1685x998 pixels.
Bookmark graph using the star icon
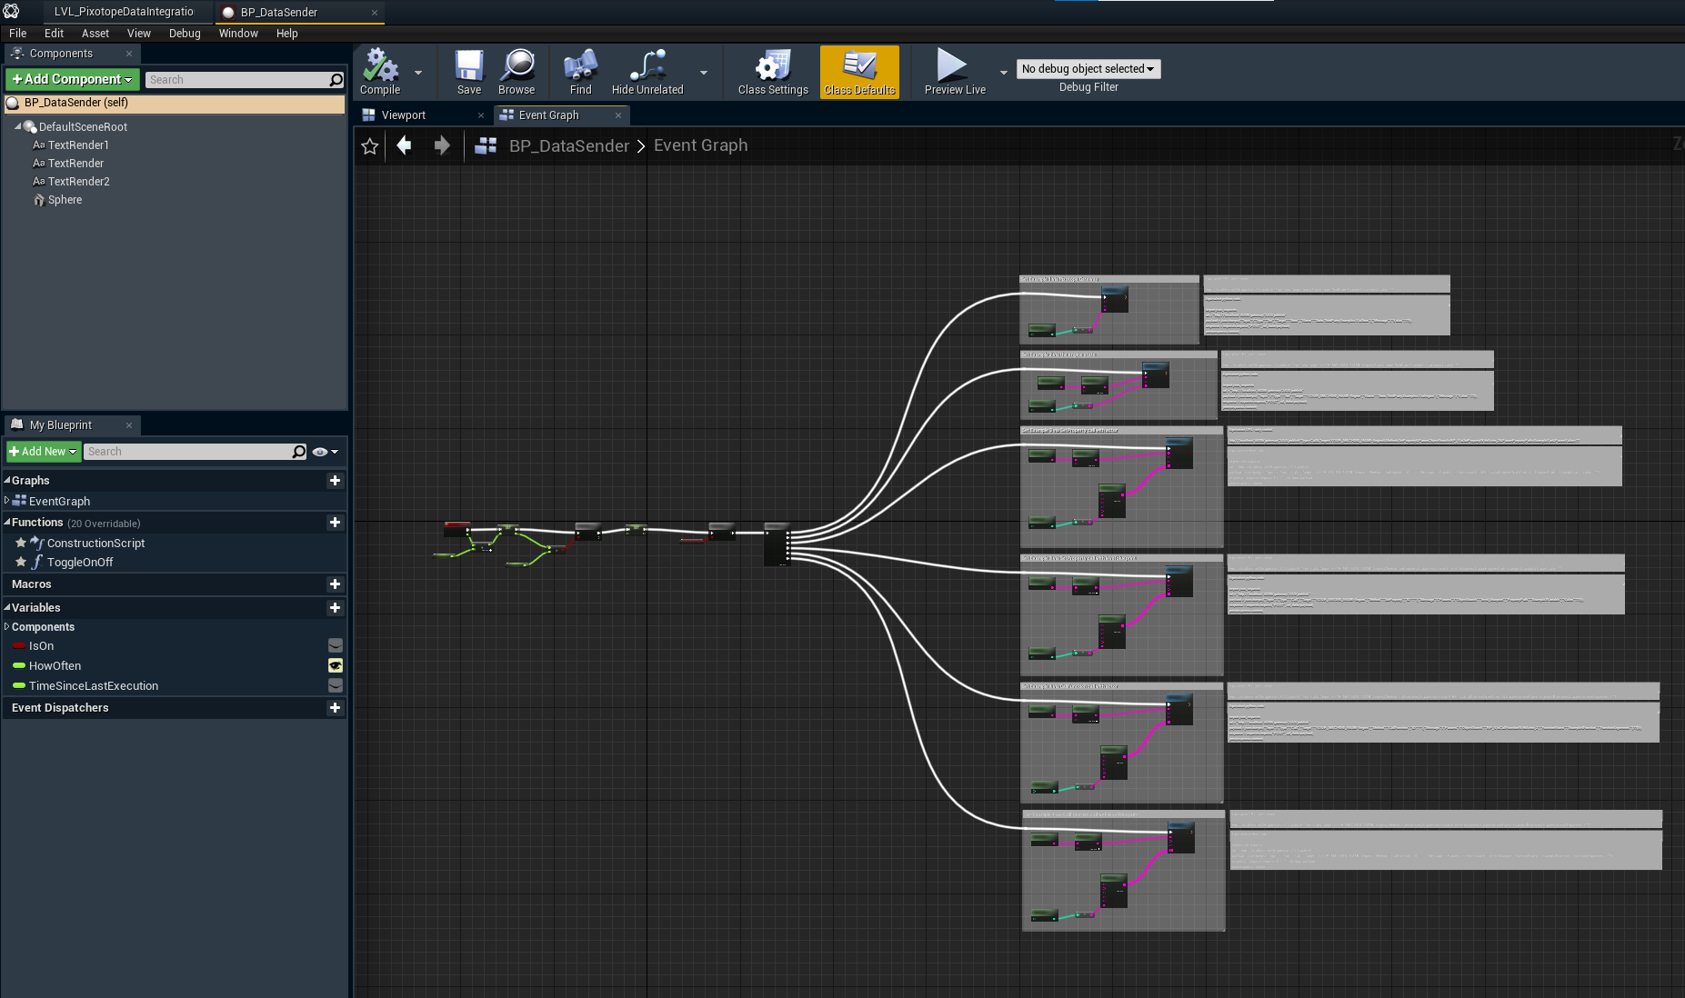click(370, 146)
